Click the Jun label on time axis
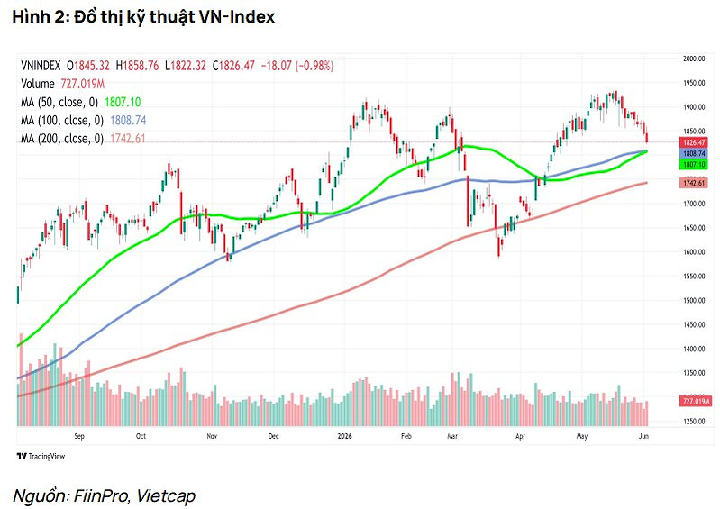Viewport: 720px width, 509px height. [643, 436]
